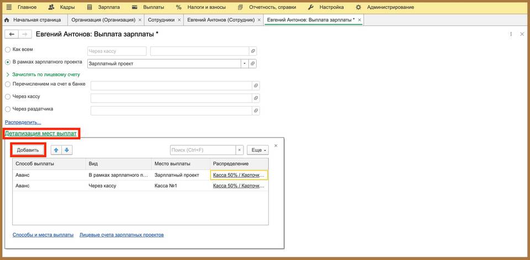
Task: Click the В рамках зарплатного п... cell
Action: tap(119, 175)
